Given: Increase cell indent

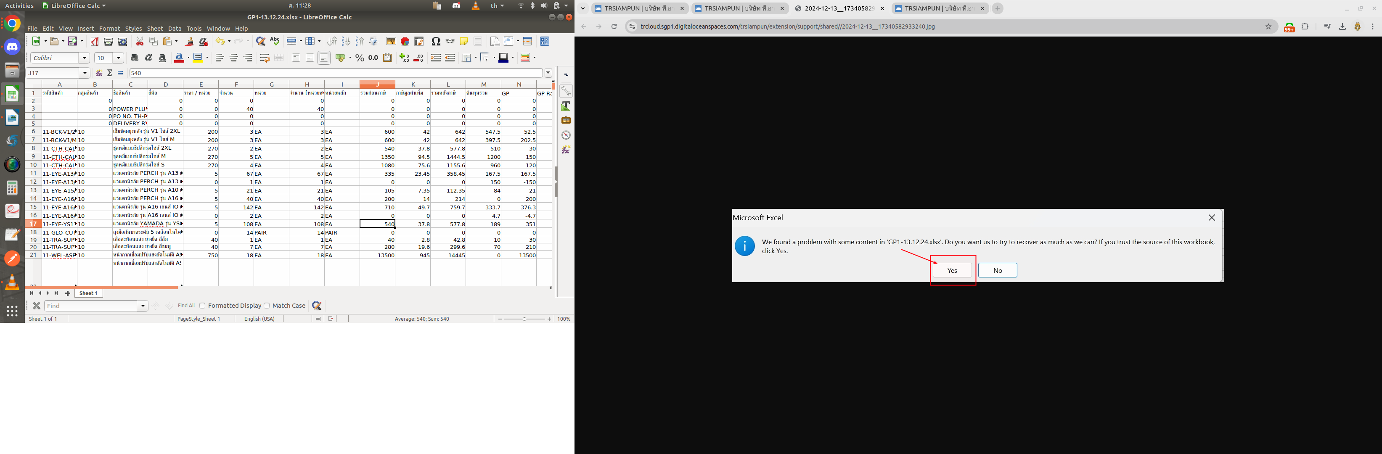Looking at the screenshot, I should (x=436, y=57).
